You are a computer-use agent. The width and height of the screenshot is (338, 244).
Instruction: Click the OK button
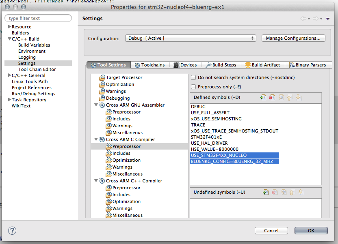click(x=311, y=231)
